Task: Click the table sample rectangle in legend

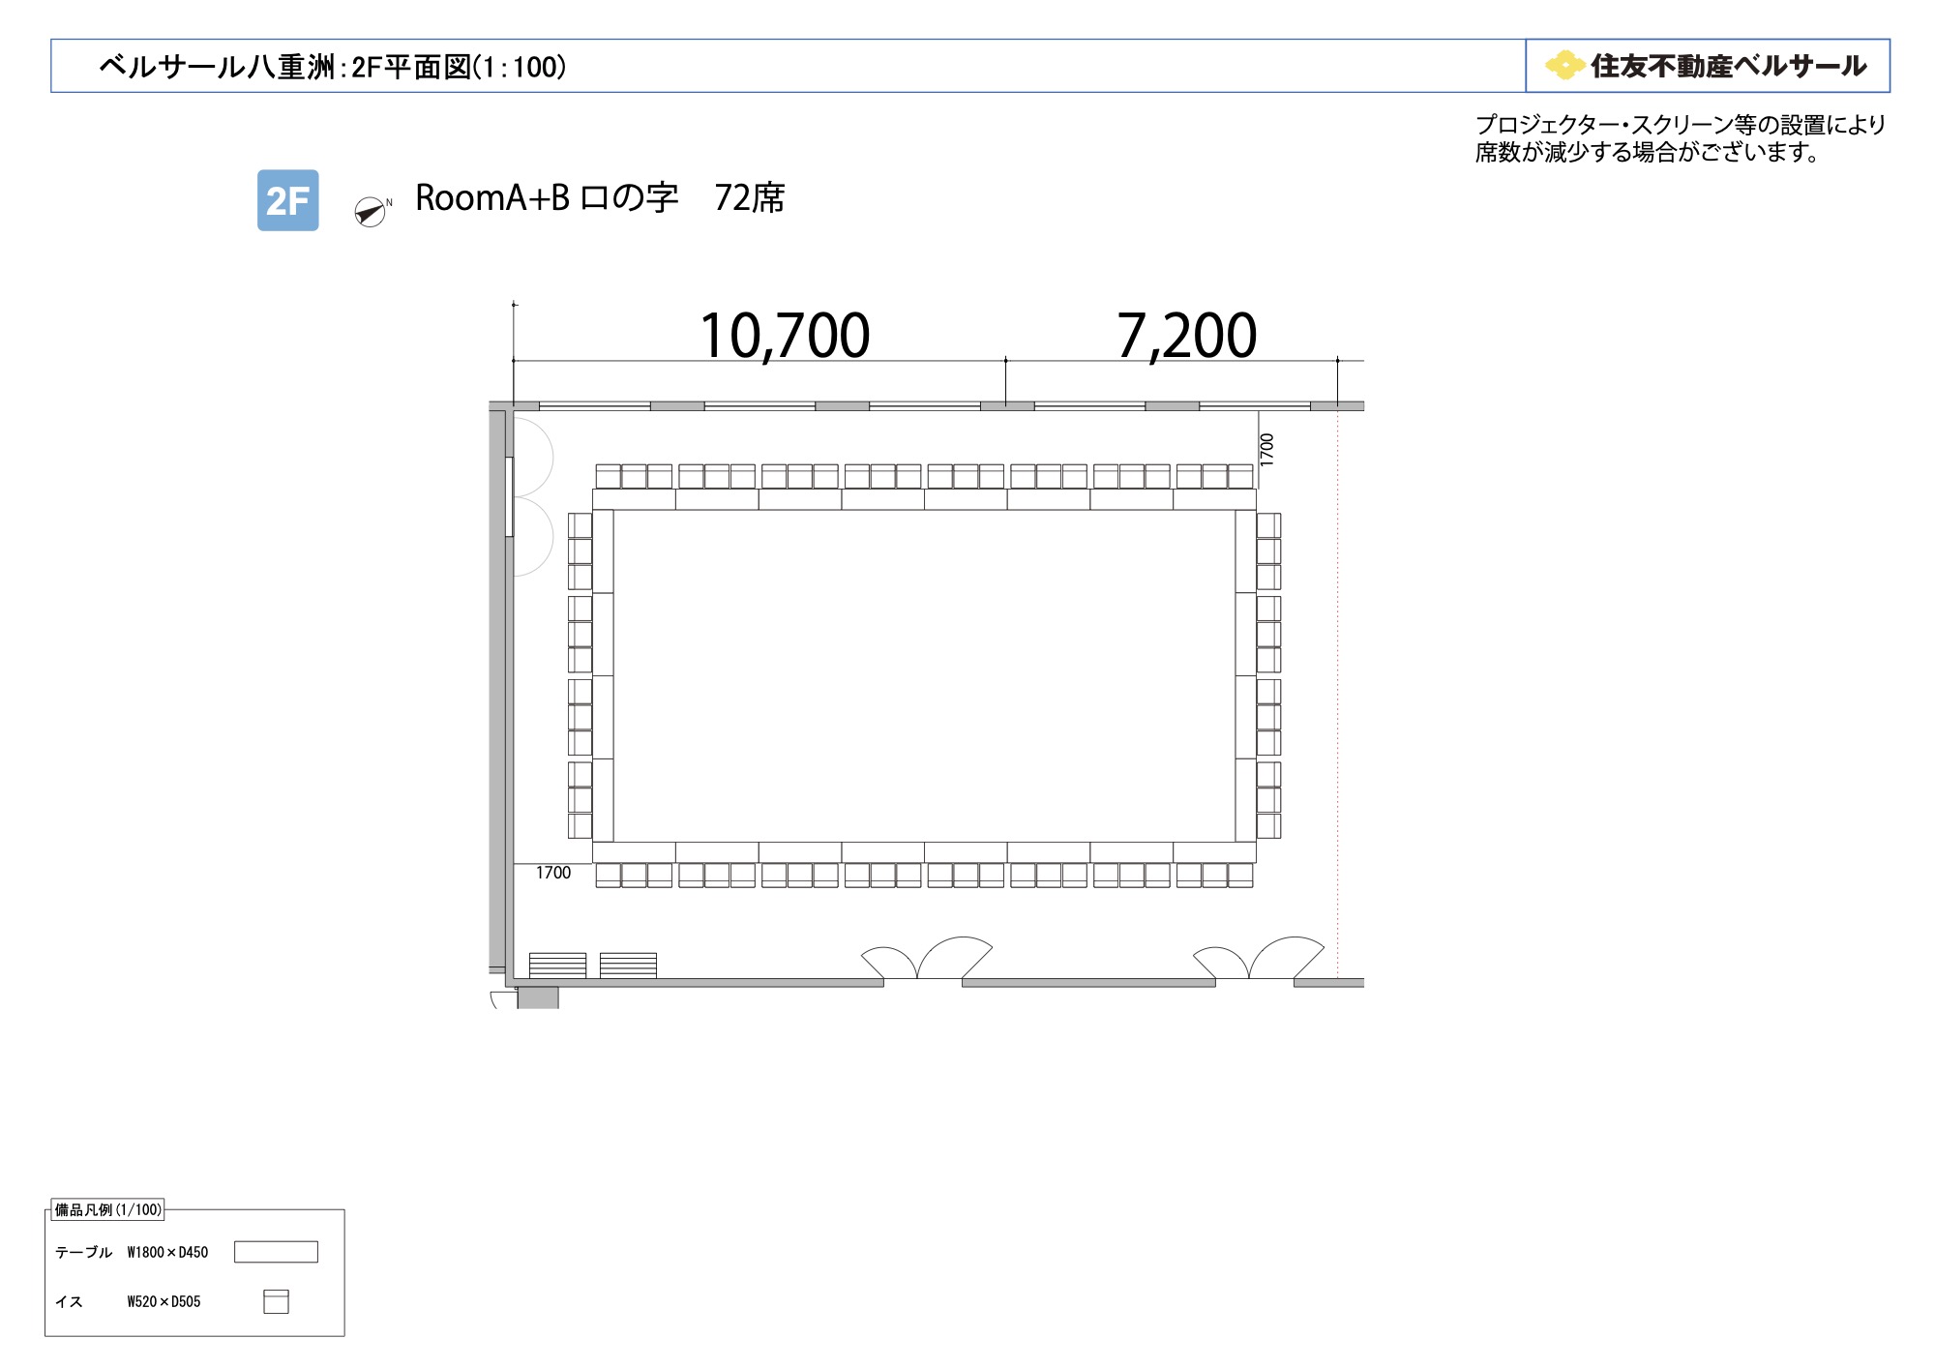Action: point(276,1252)
